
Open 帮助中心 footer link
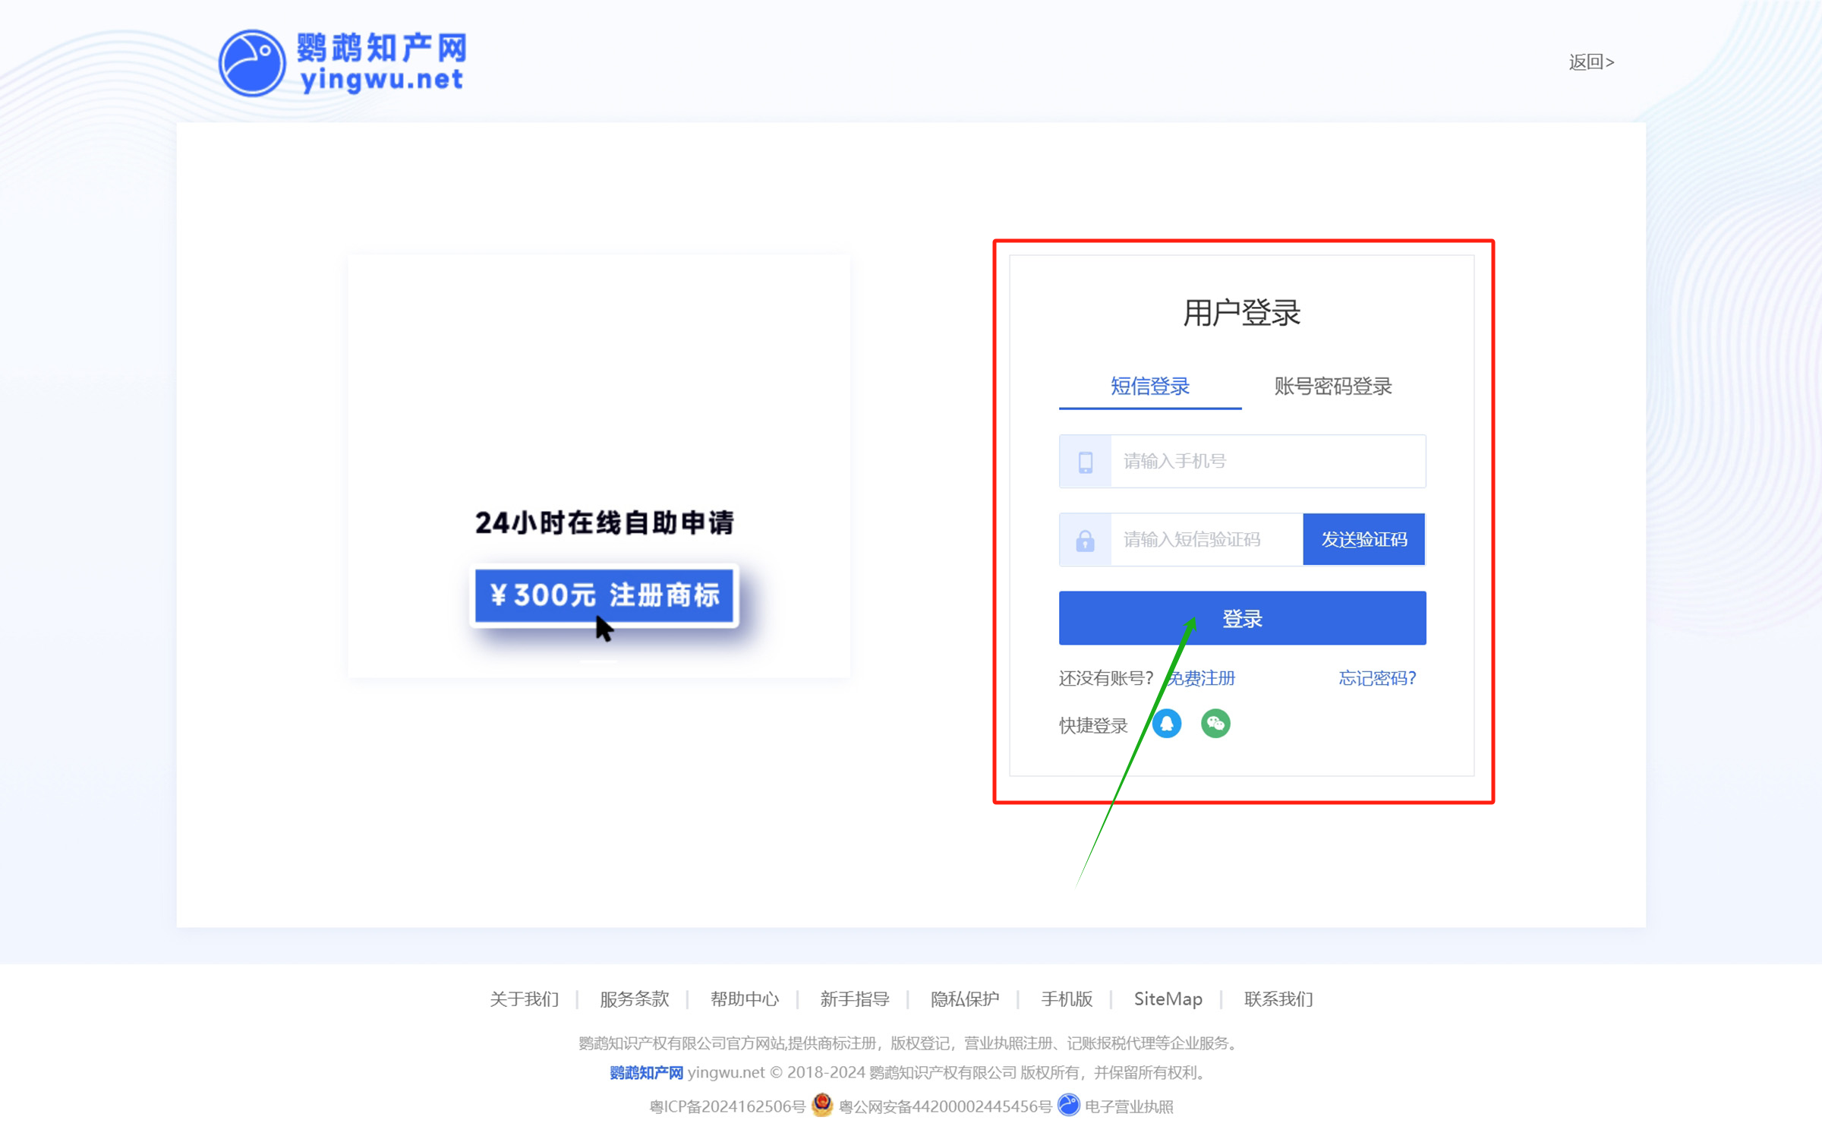coord(744,999)
